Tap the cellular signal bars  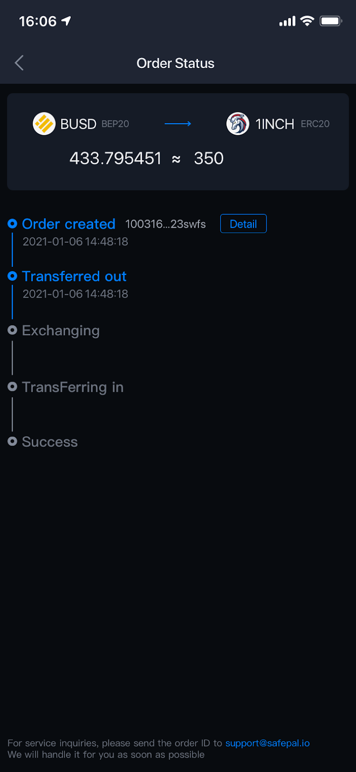(x=287, y=21)
